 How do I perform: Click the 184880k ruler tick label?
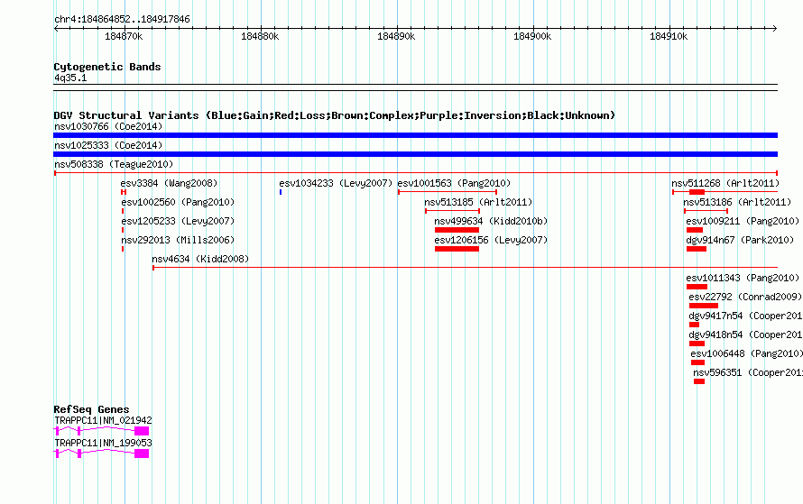(260, 36)
